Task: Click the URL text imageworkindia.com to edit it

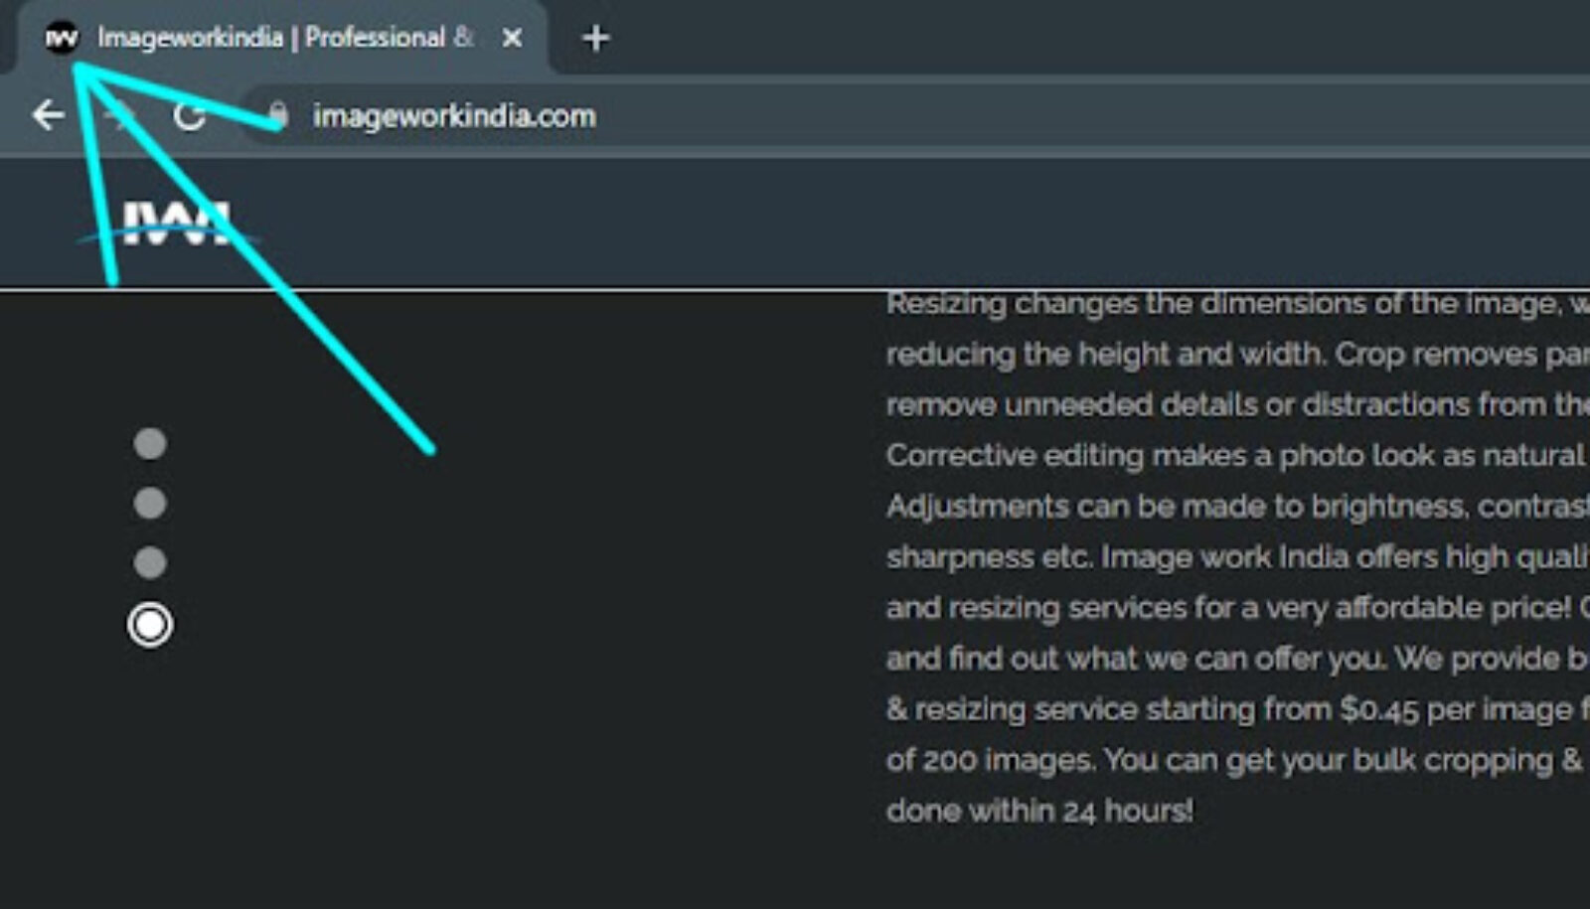Action: 452,115
